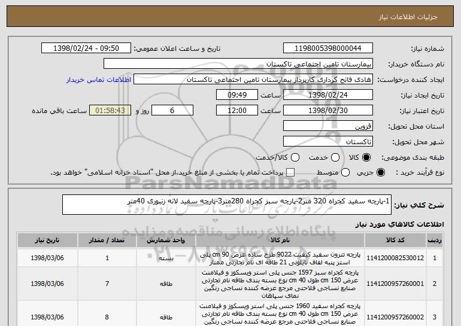Click the buyer organization name field

pos(238,64)
